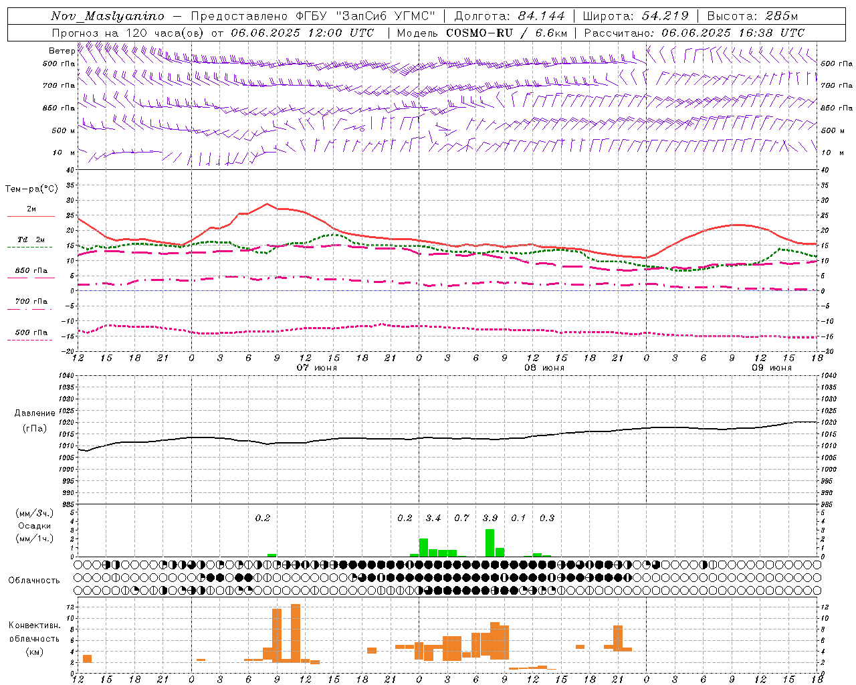Click the Конвективн. convective cloud label

tap(35, 625)
